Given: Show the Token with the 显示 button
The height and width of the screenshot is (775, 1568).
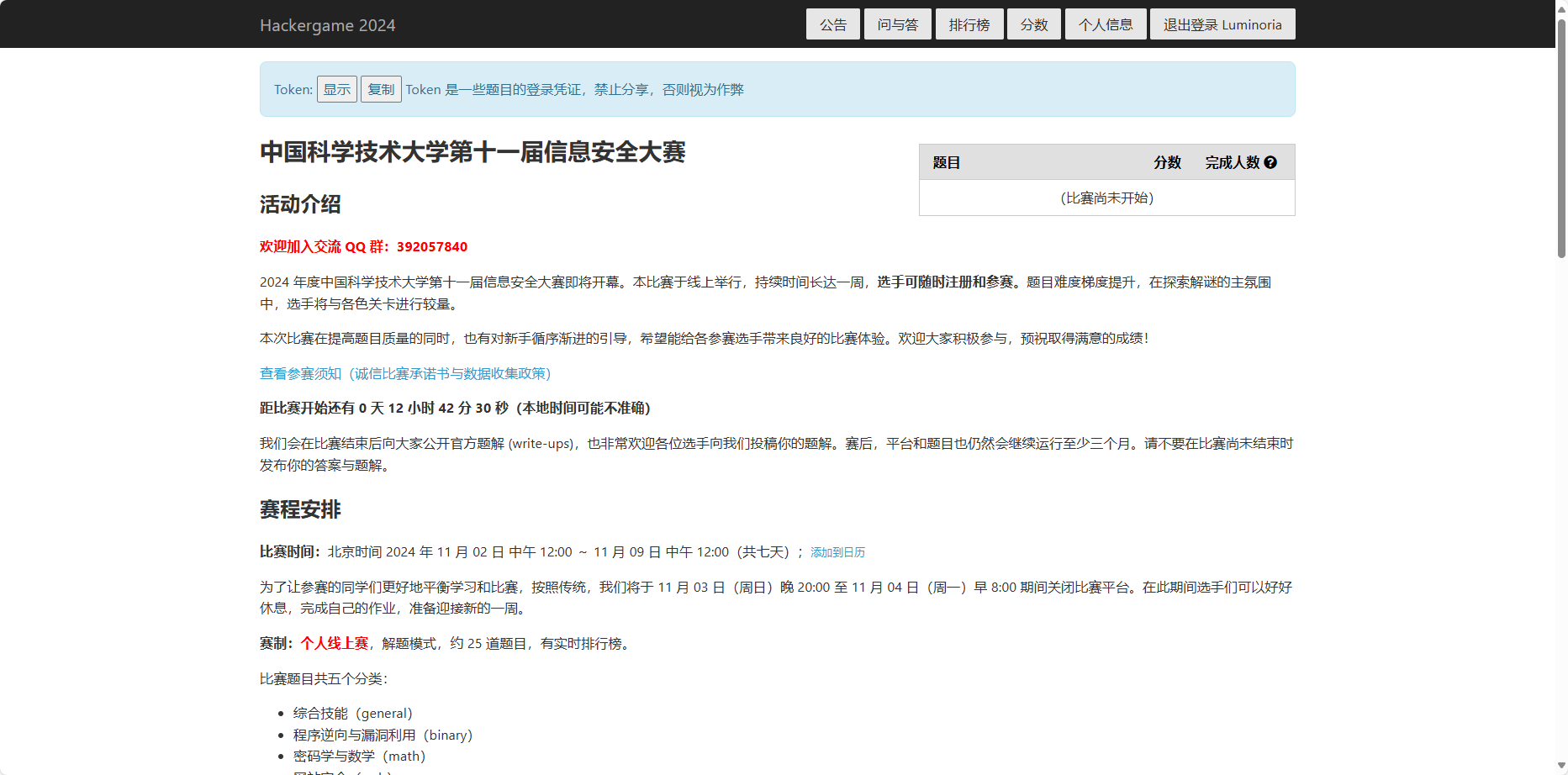Looking at the screenshot, I should point(336,88).
